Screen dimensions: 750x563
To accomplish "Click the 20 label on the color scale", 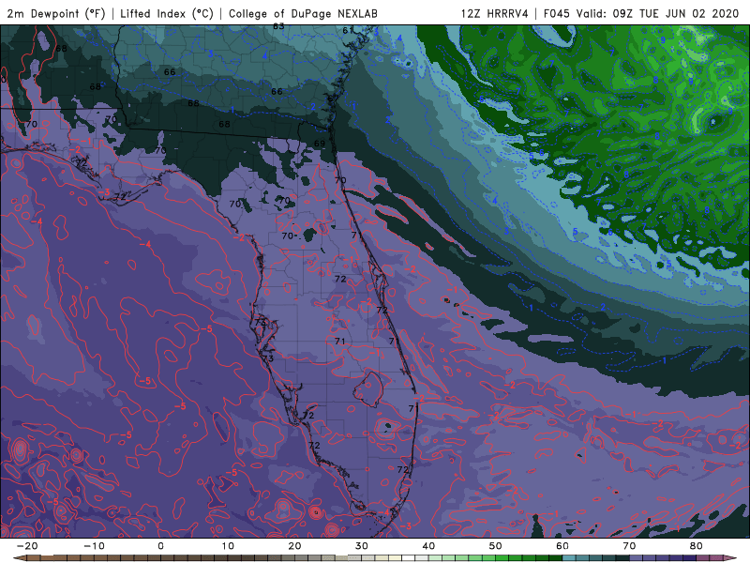I will click(x=294, y=546).
